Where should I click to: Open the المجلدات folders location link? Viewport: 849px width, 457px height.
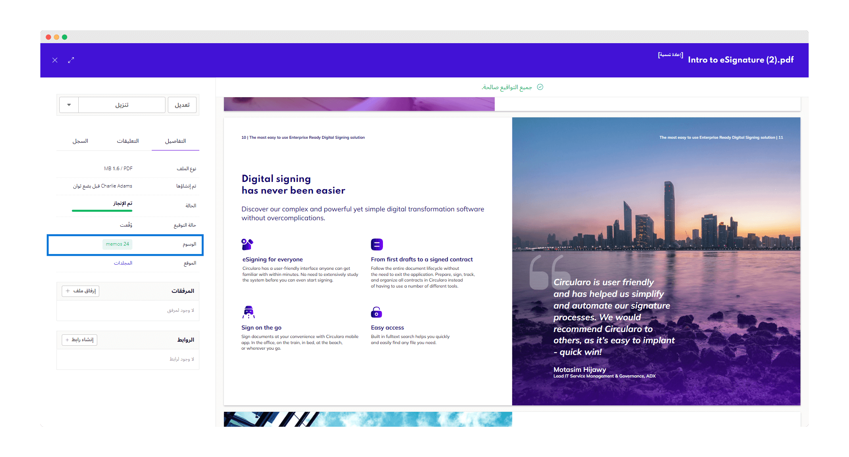pos(123,263)
